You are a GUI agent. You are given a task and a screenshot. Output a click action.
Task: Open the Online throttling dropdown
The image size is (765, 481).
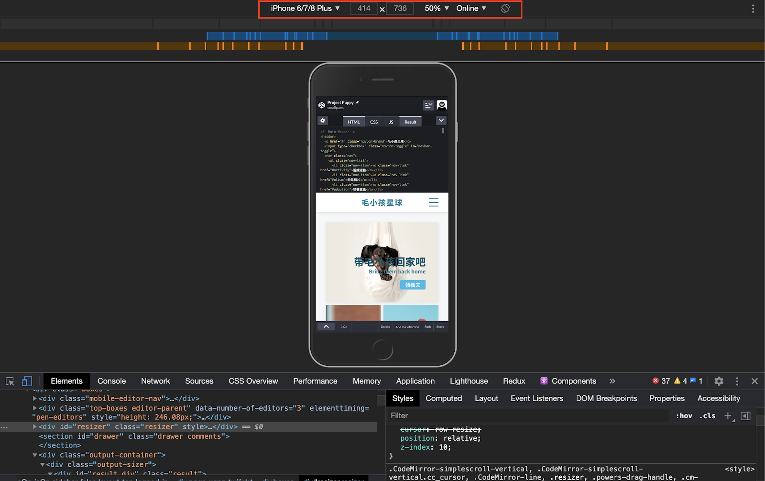[x=471, y=8]
